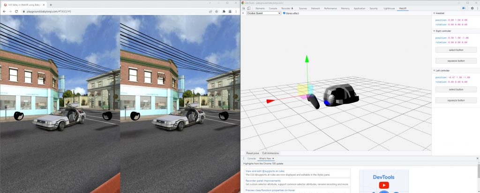This screenshot has height=193, width=480.
Task: Share this page from the address bar
Action: 210,11
